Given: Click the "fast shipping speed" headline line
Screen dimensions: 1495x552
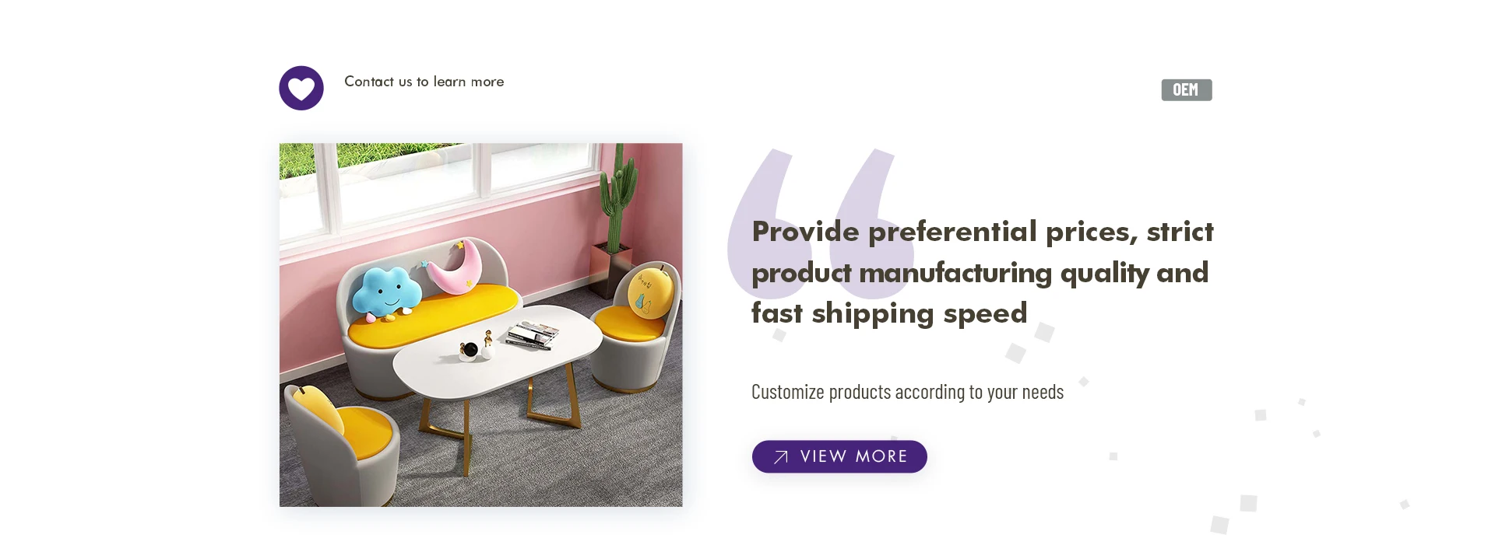Looking at the screenshot, I should [889, 313].
